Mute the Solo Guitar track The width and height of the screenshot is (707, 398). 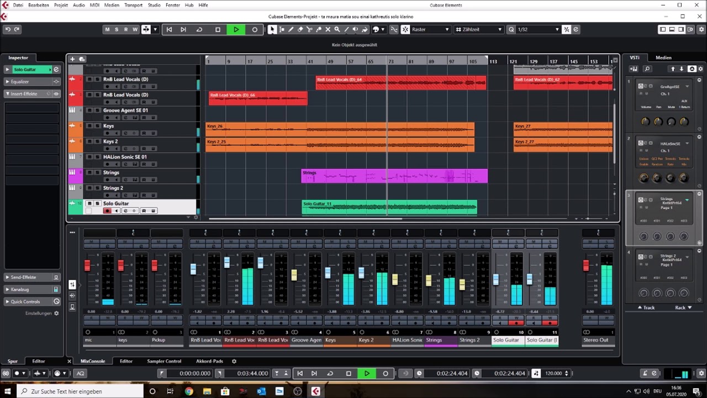click(x=89, y=203)
